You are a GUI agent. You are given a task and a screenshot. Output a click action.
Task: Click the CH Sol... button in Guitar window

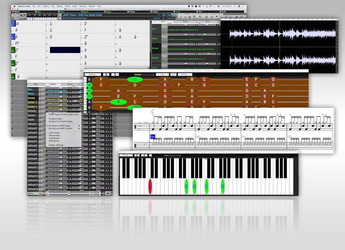185,75
